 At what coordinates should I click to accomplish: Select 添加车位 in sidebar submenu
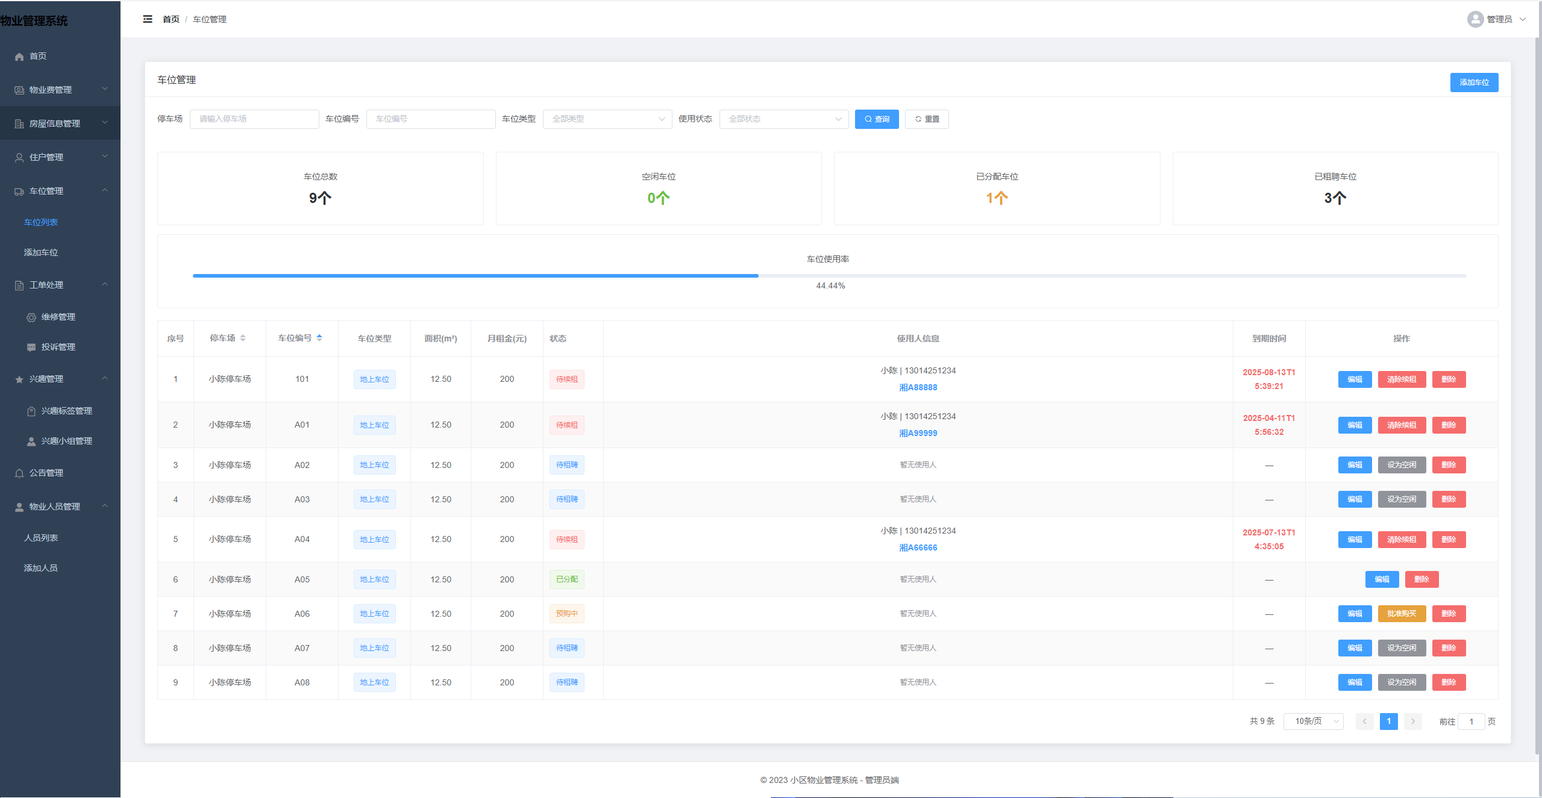tap(41, 253)
